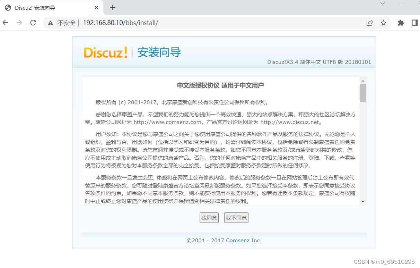Screen dimensions: 420x268
Task: Expand the tab search chevron
Action: [x=383, y=3]
